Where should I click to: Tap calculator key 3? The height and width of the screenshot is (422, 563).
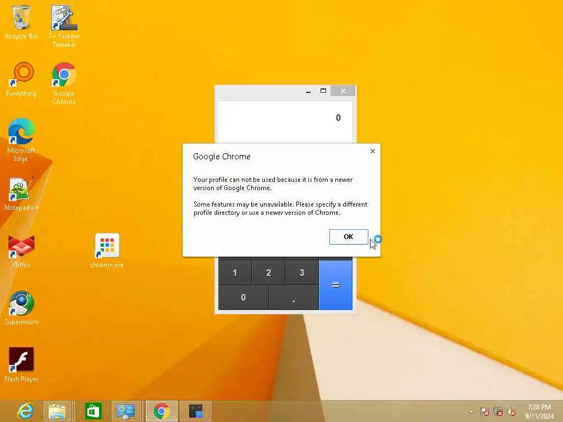tap(302, 273)
